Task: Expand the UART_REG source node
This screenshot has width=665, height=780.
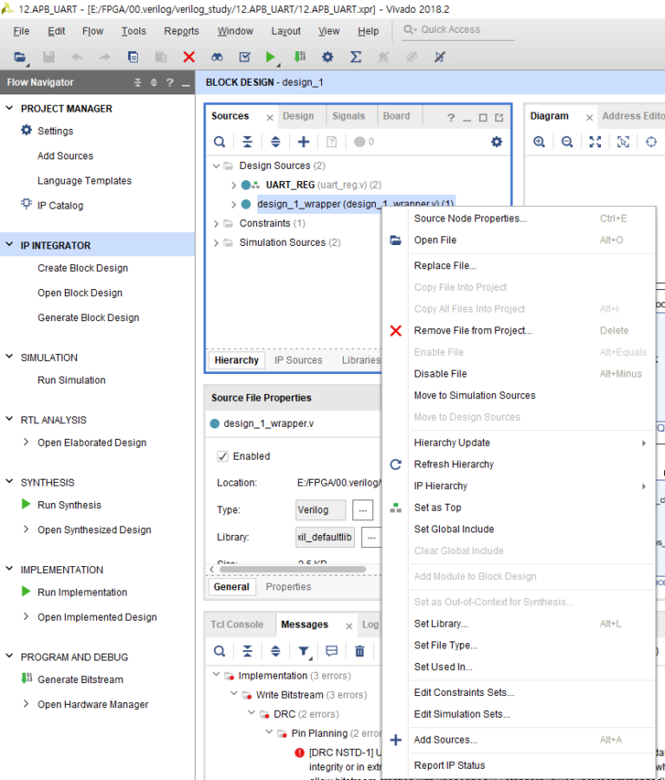Action: 233,185
